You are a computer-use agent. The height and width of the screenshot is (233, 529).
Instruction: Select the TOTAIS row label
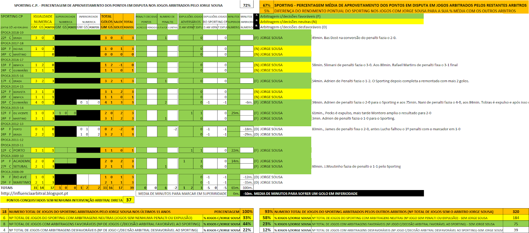[x=7, y=188]
